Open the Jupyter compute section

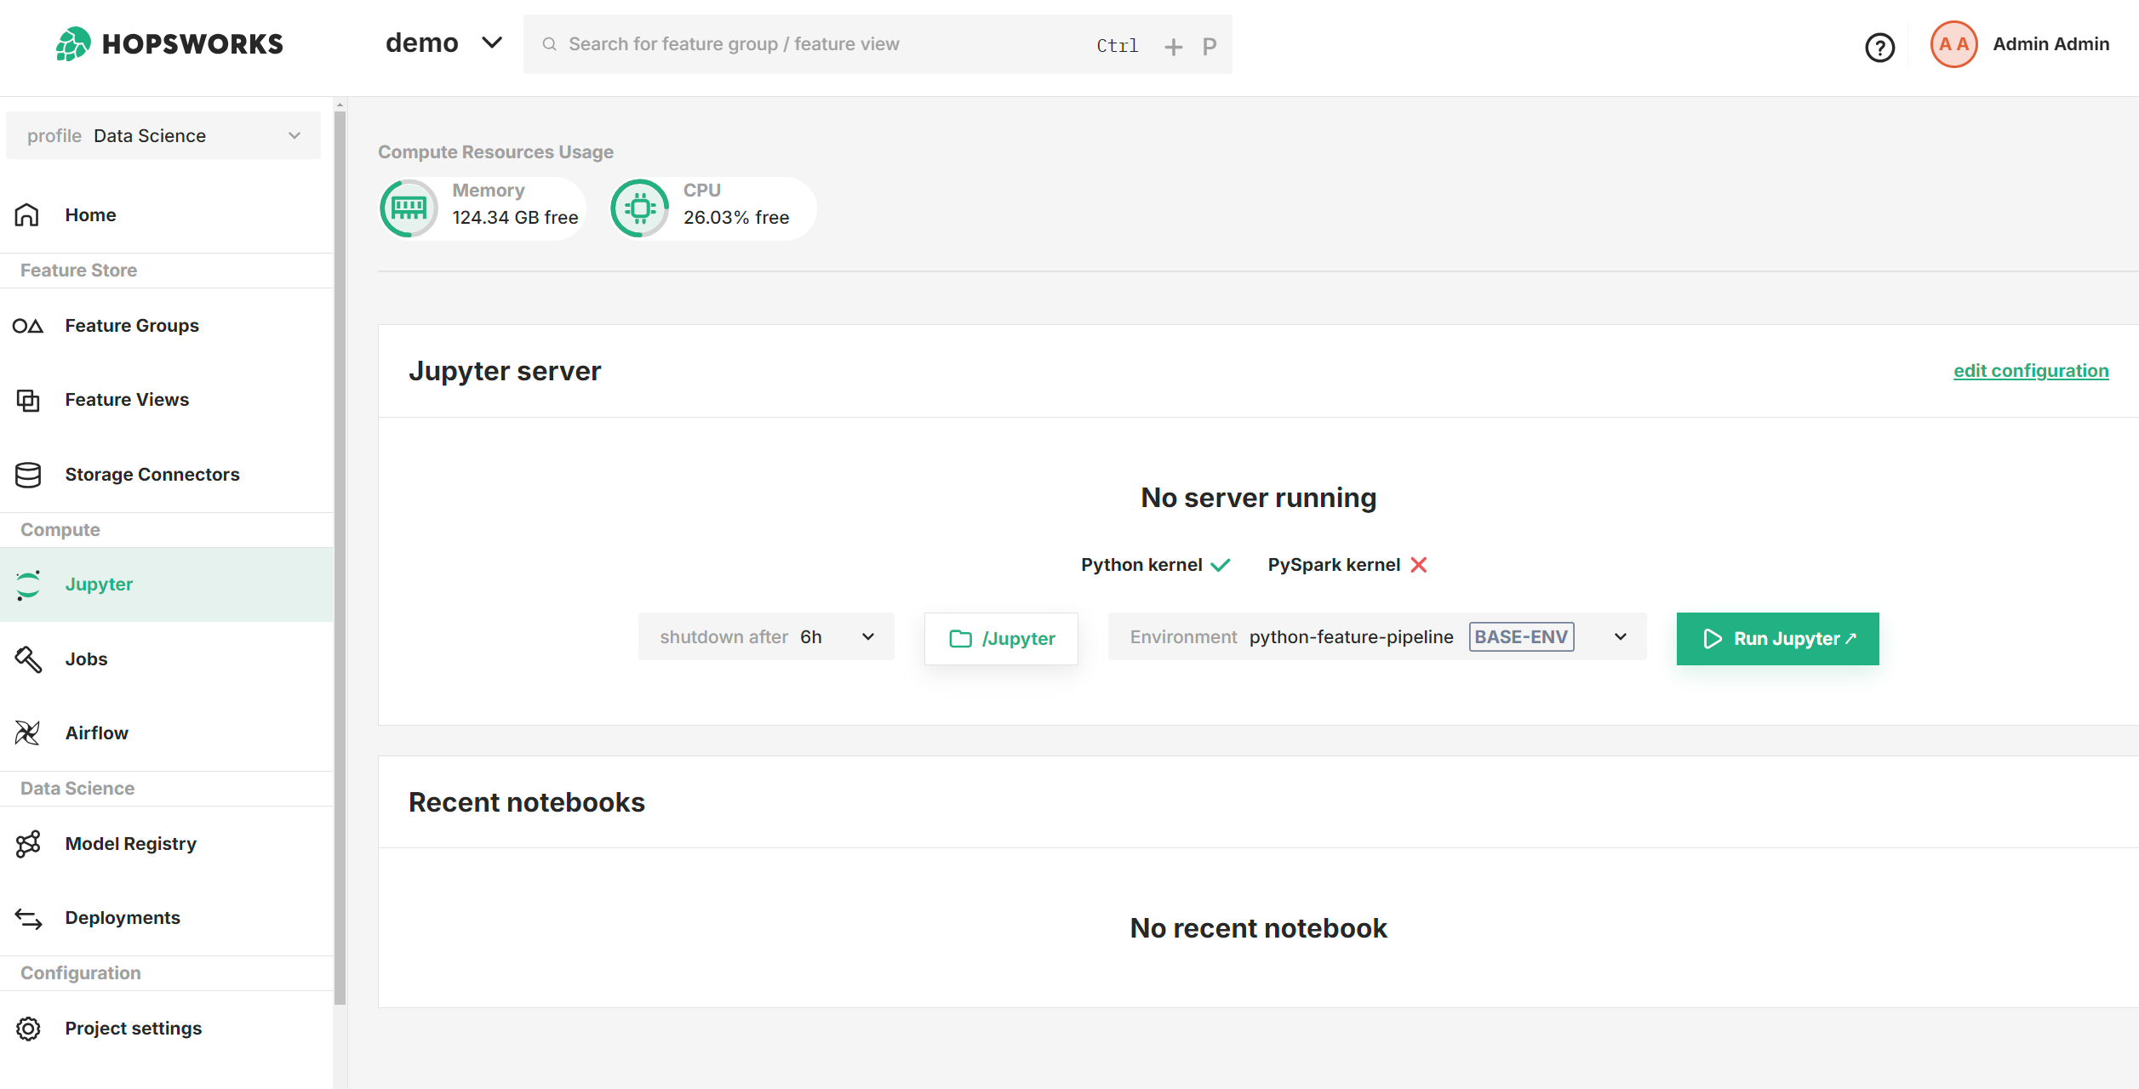(99, 584)
